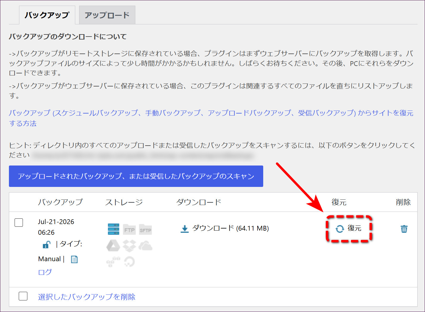
Task: Click the circular restore arrows icon
Action: (340, 229)
